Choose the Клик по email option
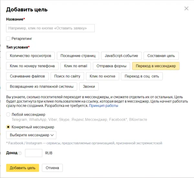The height and width of the screenshot is (178, 194). coord(76,66)
